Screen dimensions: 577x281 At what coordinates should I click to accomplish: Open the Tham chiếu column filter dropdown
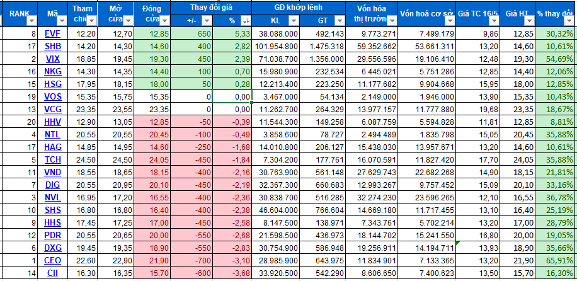[x=91, y=21]
